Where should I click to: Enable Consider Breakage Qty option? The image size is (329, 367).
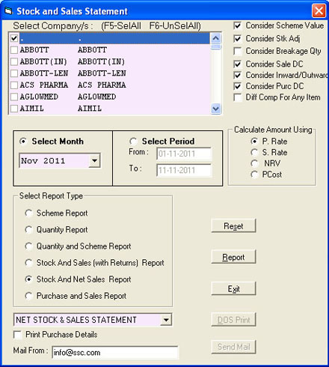(238, 51)
